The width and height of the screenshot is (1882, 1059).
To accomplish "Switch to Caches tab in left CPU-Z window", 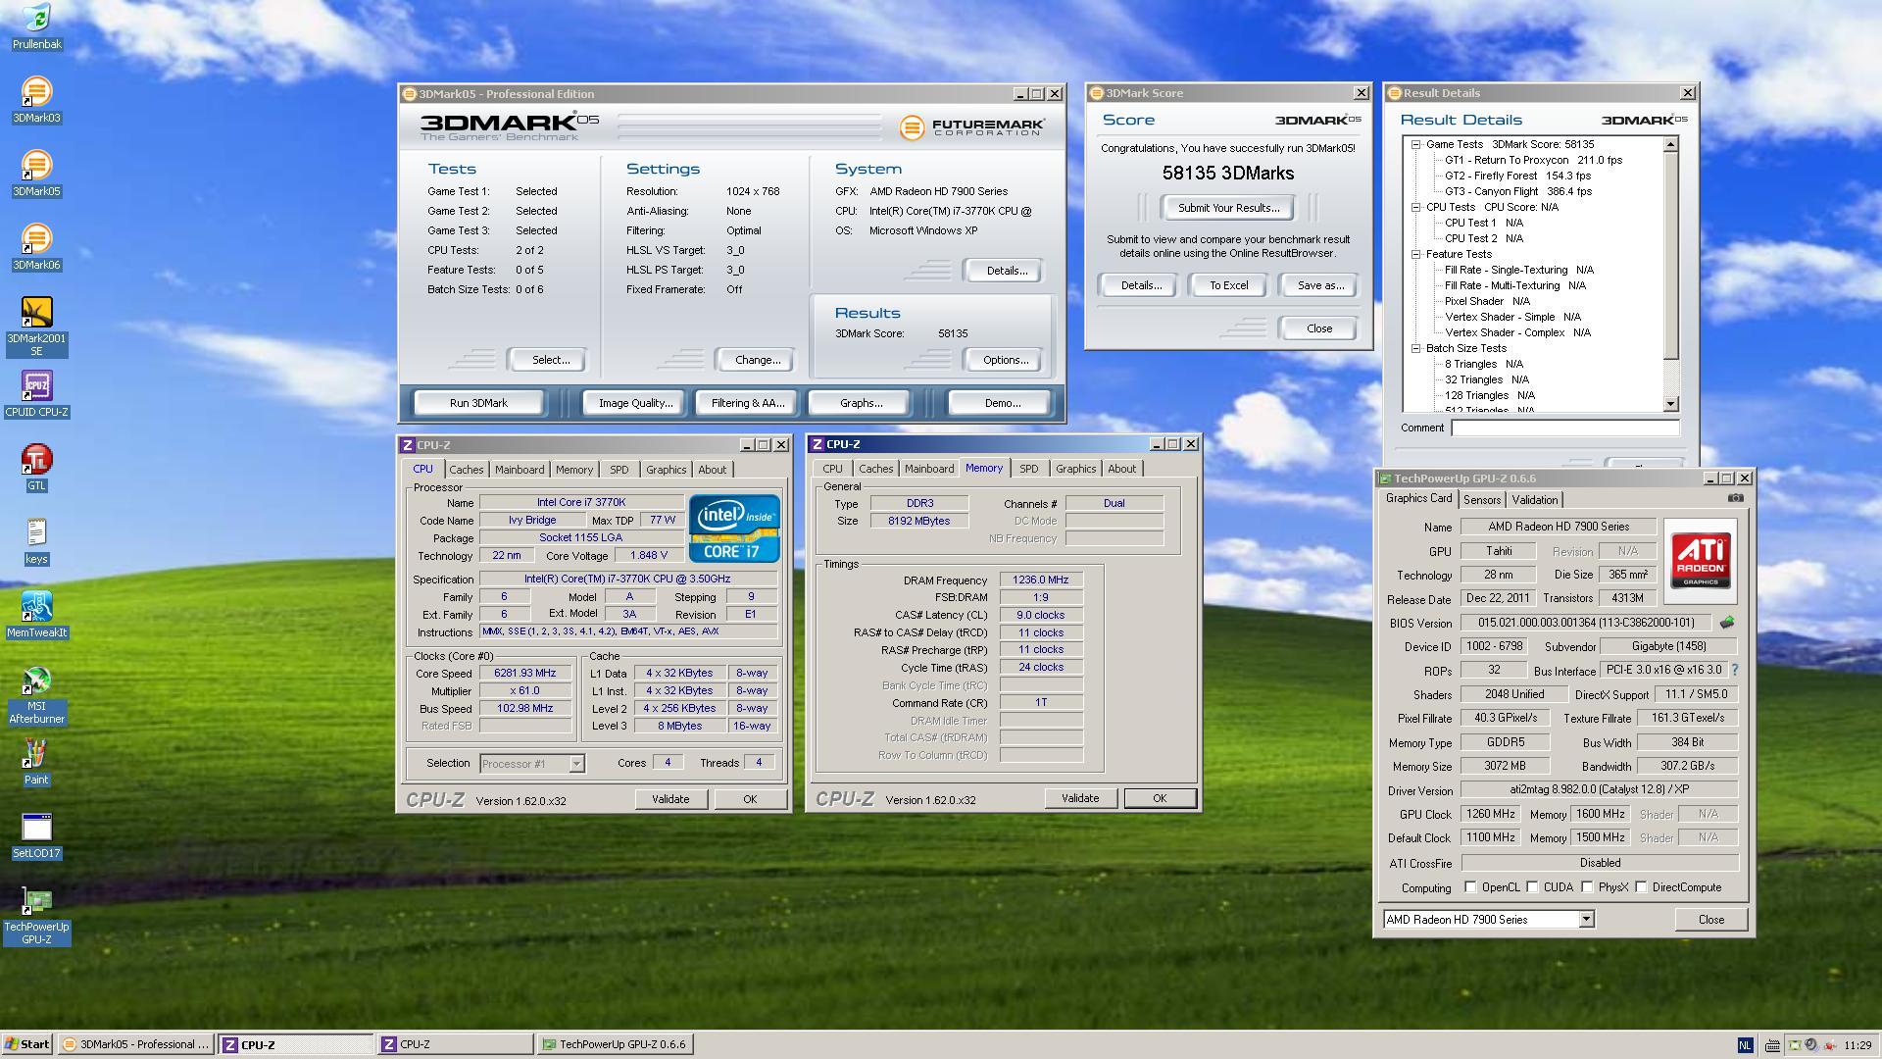I will pyautogui.click(x=466, y=470).
